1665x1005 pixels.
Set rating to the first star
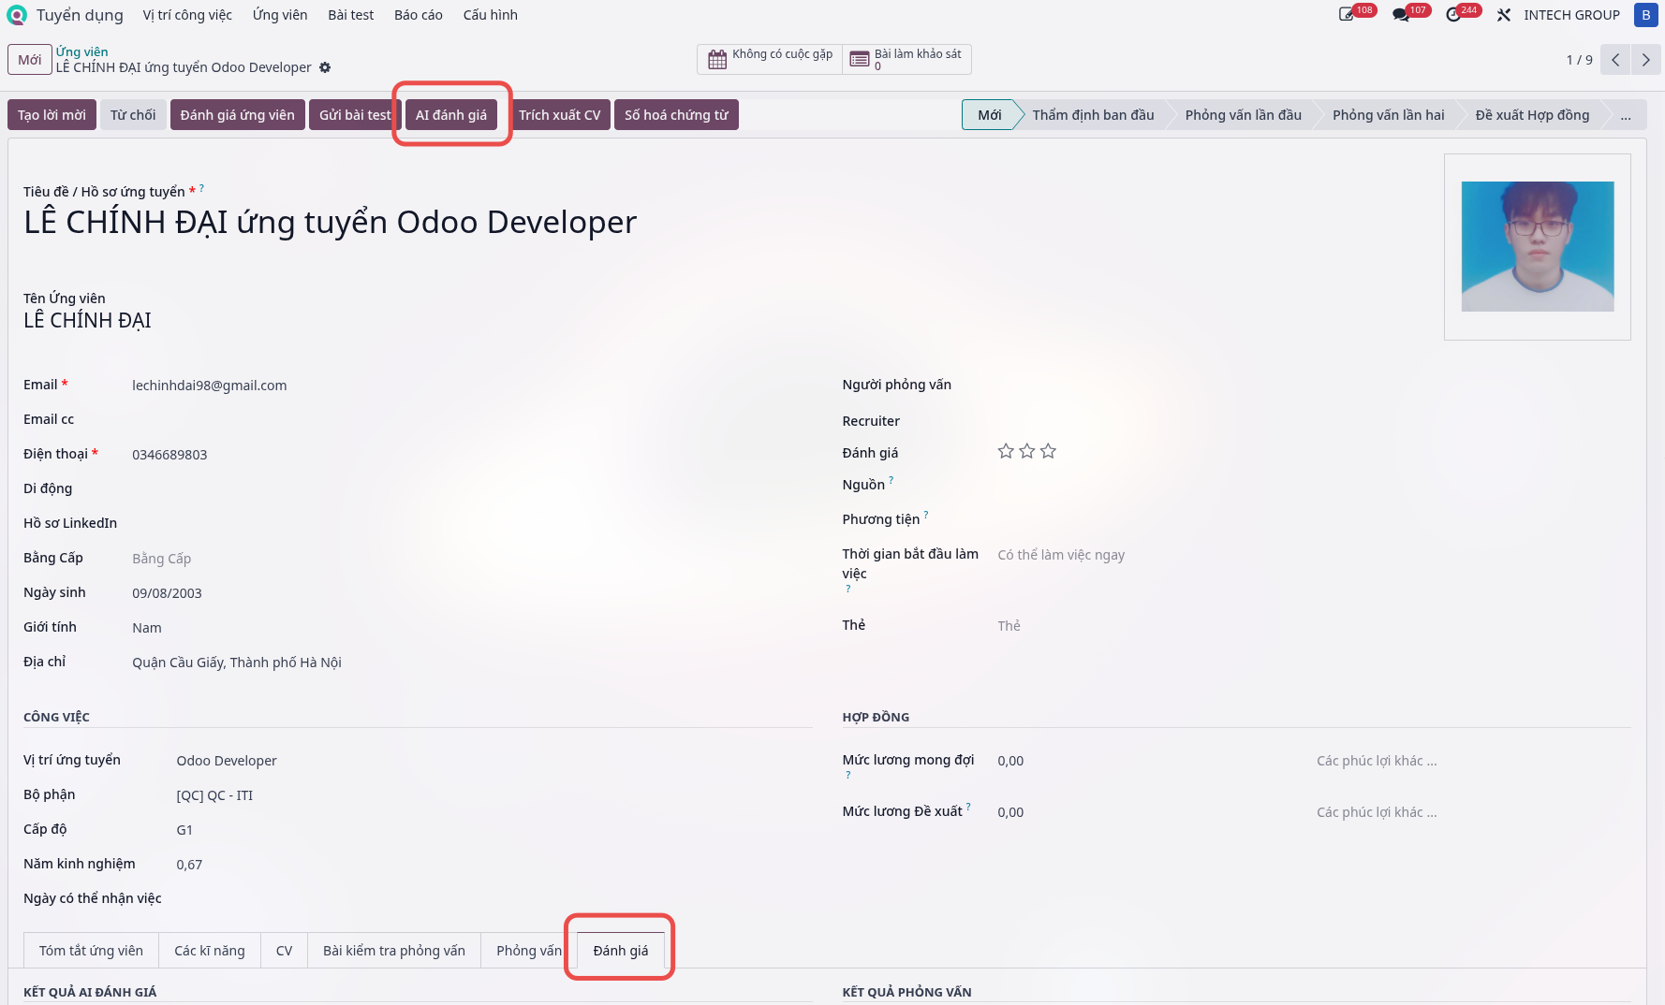point(1006,451)
